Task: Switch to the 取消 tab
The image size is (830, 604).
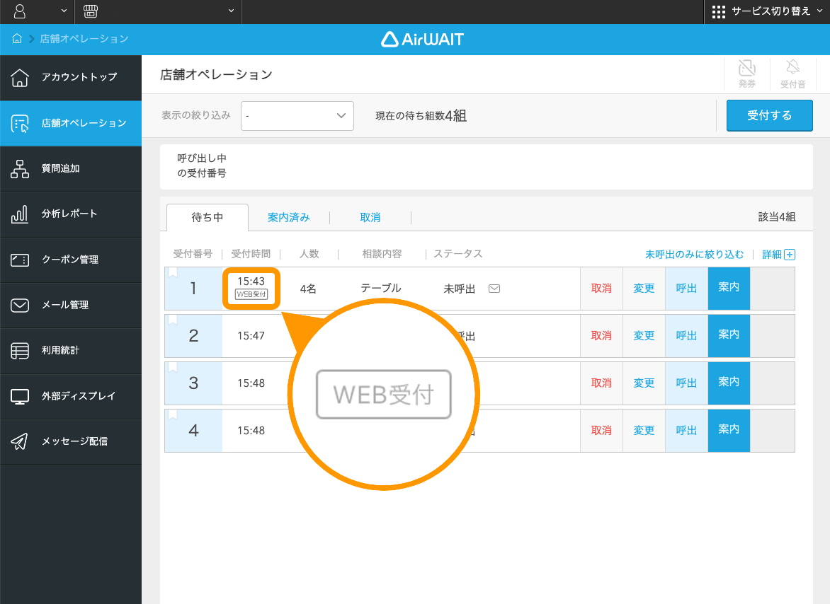Action: tap(370, 217)
